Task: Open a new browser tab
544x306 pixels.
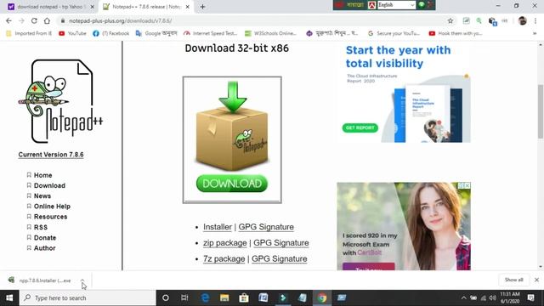Action: [x=202, y=7]
